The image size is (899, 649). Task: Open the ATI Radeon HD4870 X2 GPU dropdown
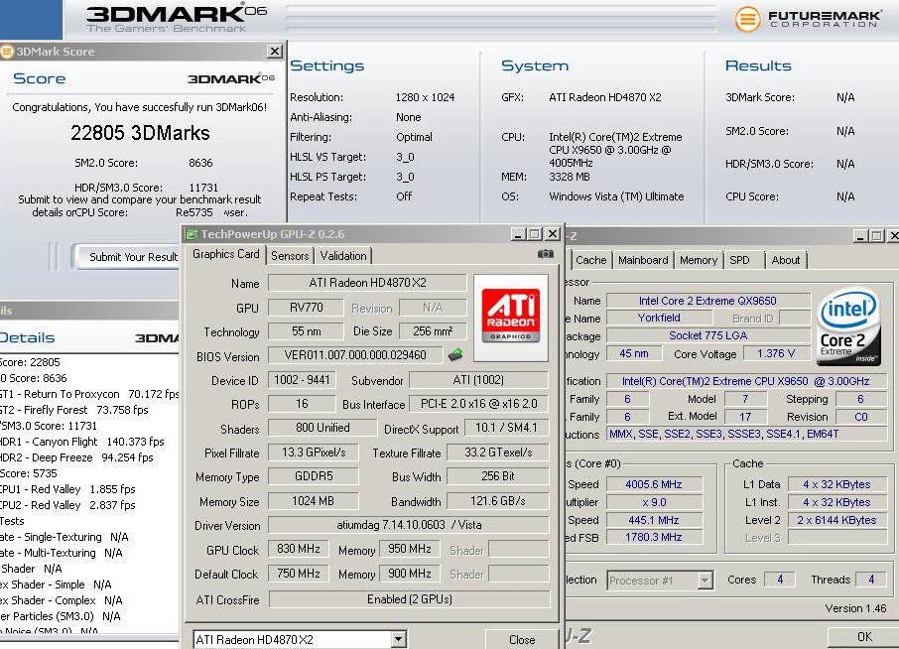[x=398, y=640]
